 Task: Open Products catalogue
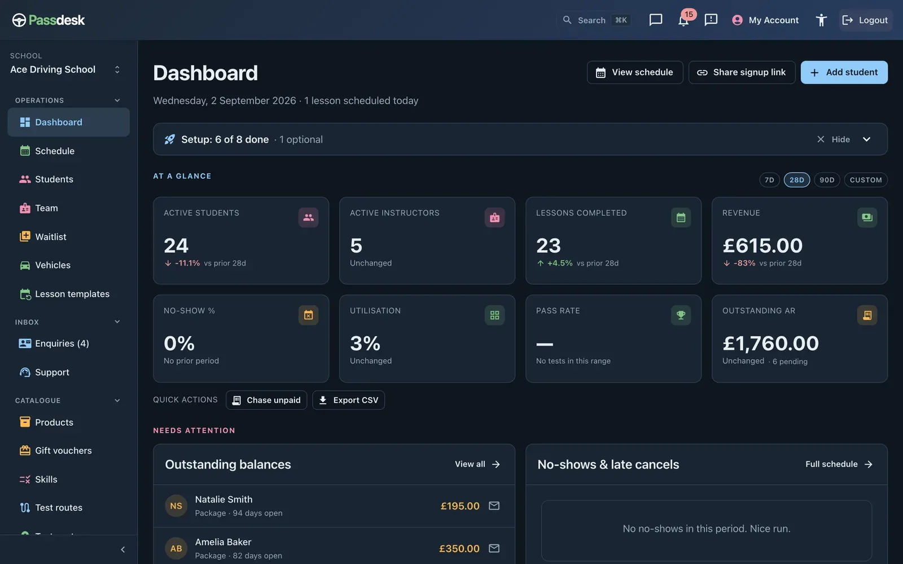(x=68, y=422)
